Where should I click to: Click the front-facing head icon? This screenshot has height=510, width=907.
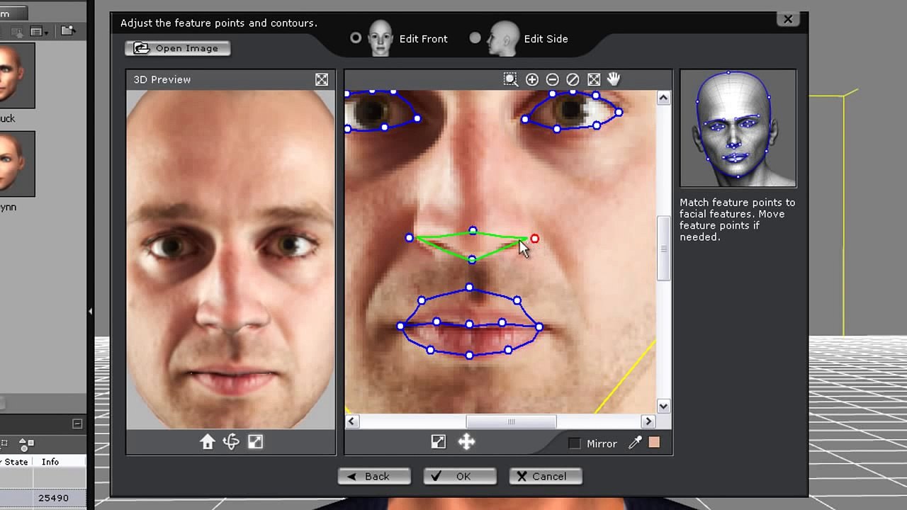tap(381, 38)
